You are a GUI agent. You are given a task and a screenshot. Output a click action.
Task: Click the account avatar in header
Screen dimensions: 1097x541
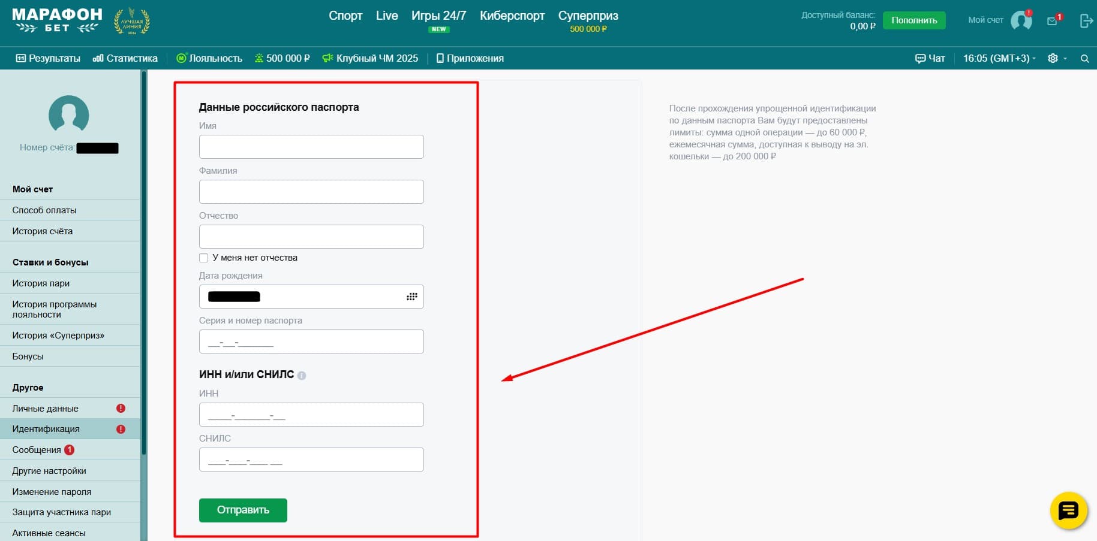coord(1021,20)
